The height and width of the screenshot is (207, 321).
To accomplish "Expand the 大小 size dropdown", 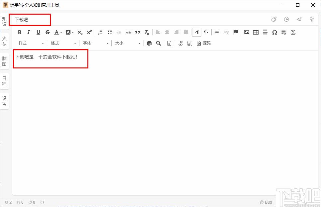I will coord(128,43).
